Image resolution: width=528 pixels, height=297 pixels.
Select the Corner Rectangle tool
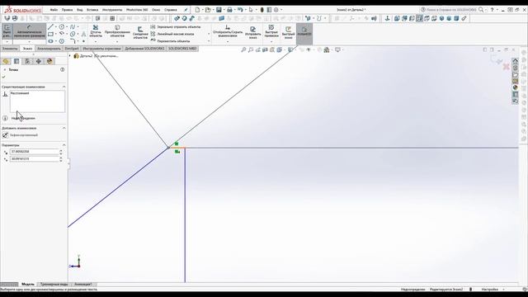coord(50,34)
